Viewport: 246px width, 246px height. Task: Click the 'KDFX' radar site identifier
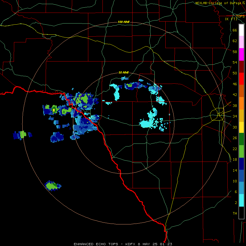coord(131,244)
